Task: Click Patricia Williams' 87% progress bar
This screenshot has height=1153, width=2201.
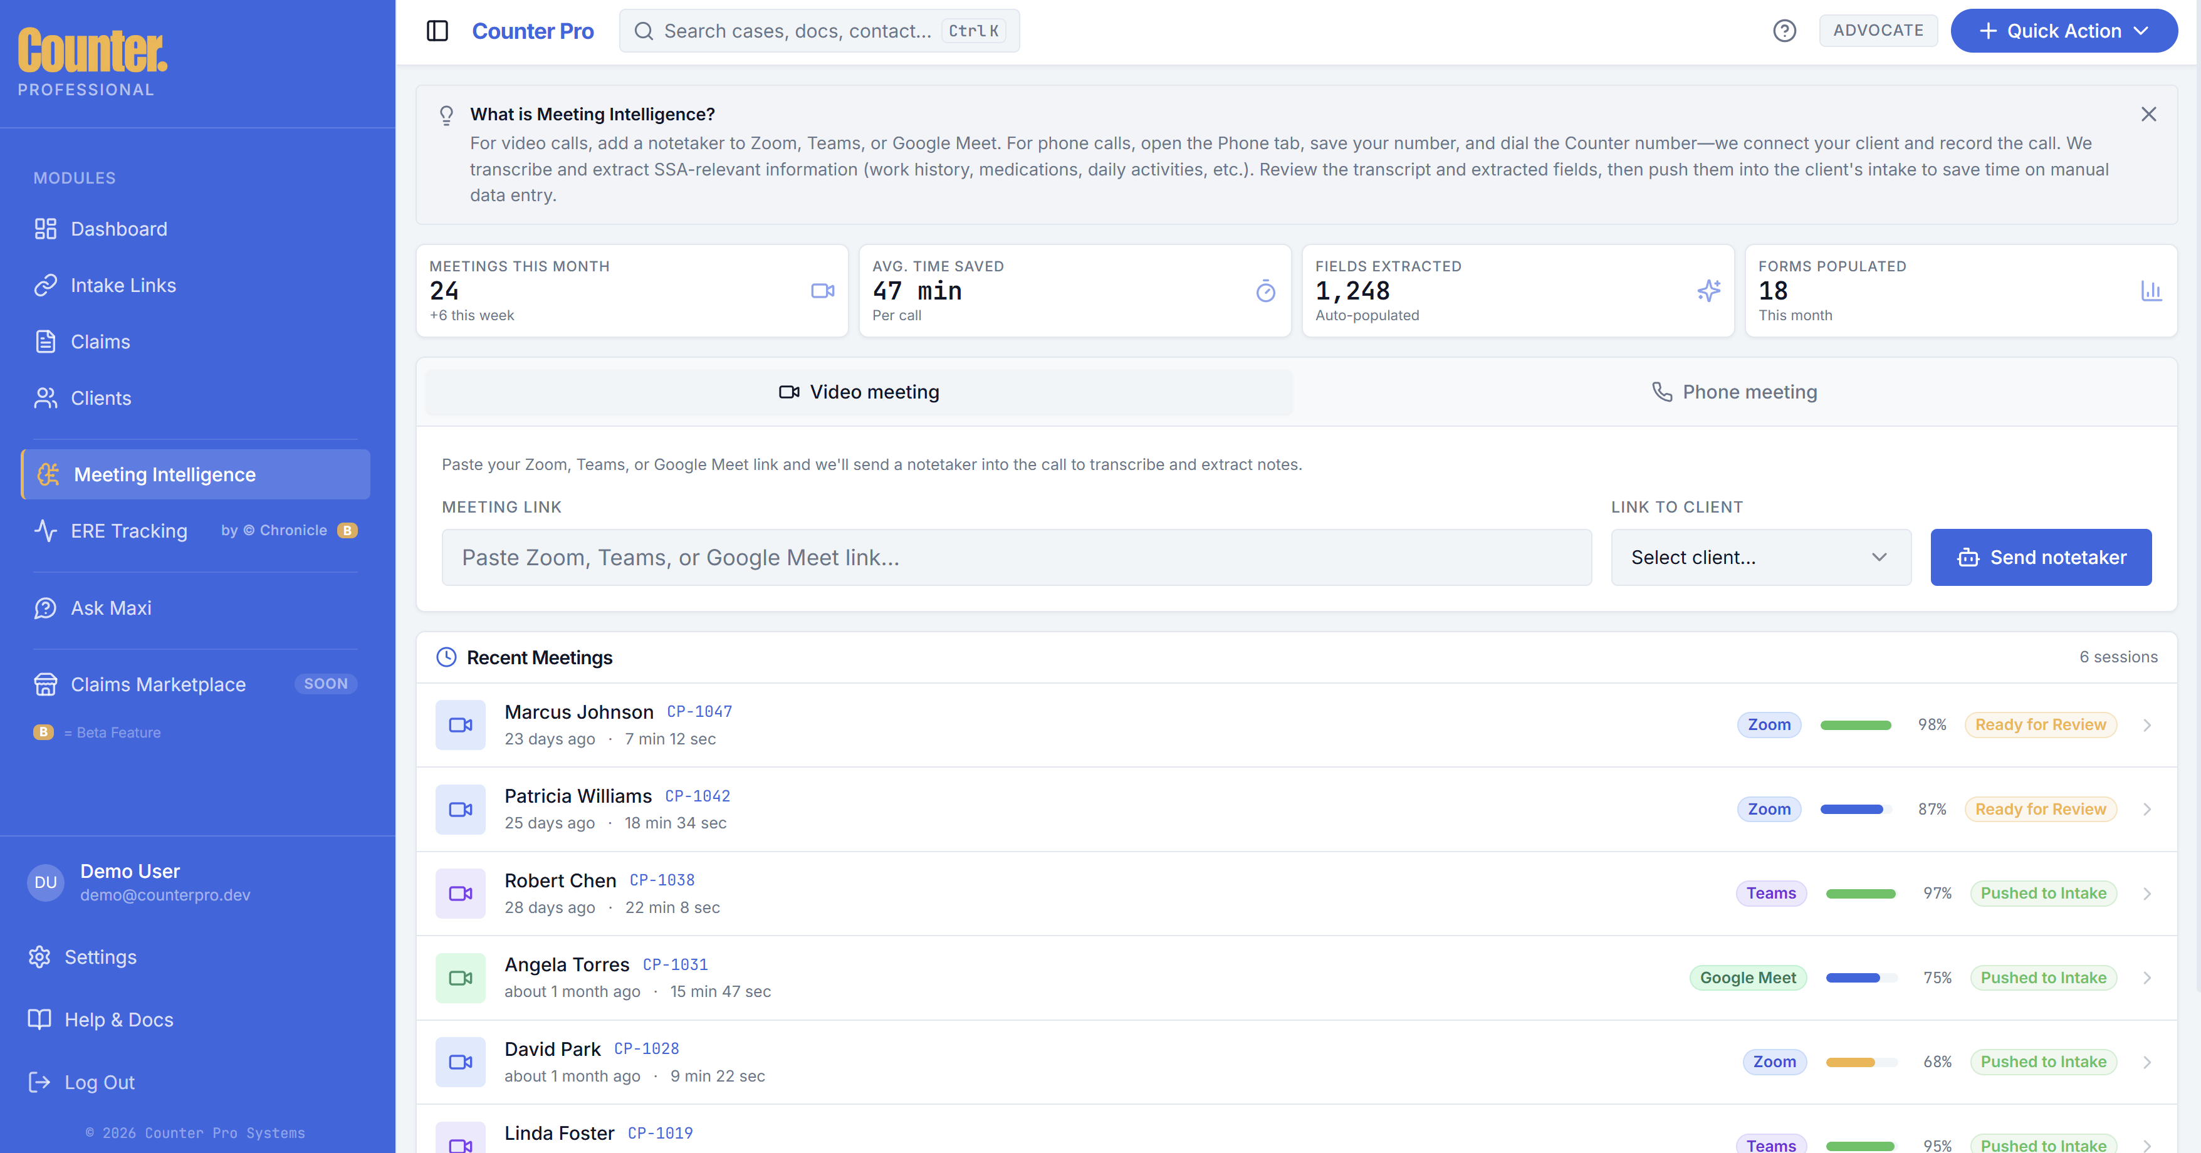Action: [x=1856, y=809]
